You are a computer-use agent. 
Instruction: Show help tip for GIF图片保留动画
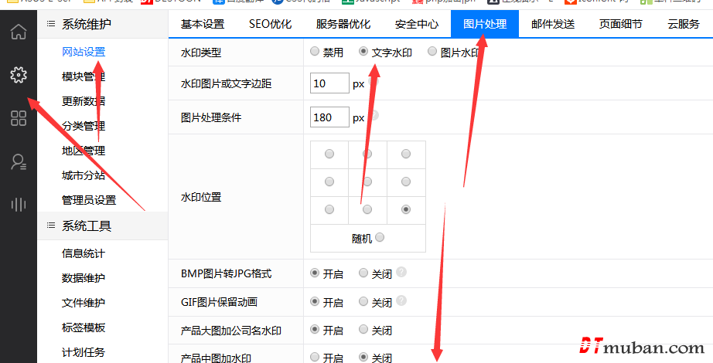[x=401, y=301]
